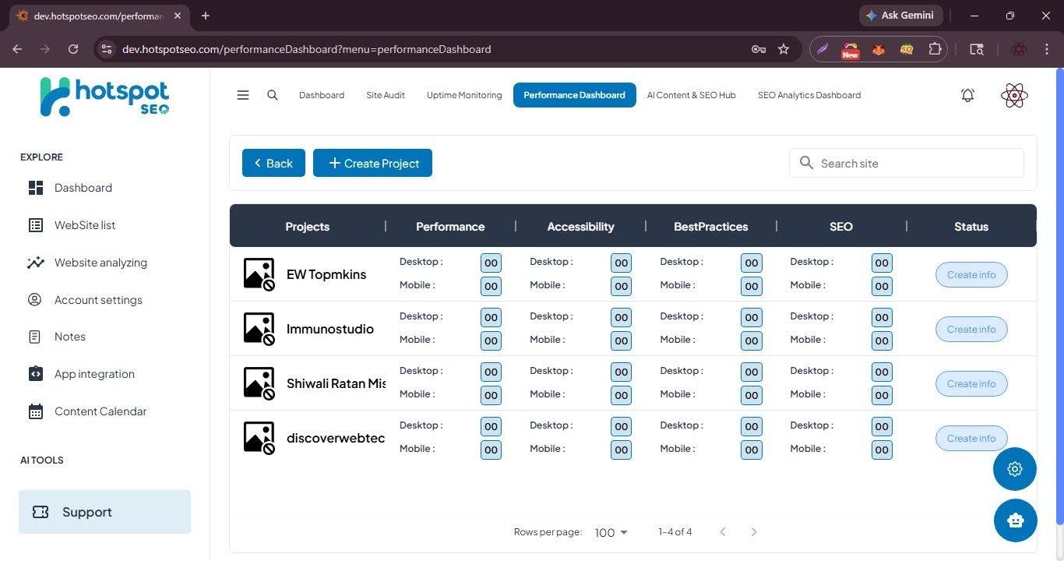Viewport: 1064px width, 561px height.
Task: Click the Notes document icon
Action: pos(35,337)
